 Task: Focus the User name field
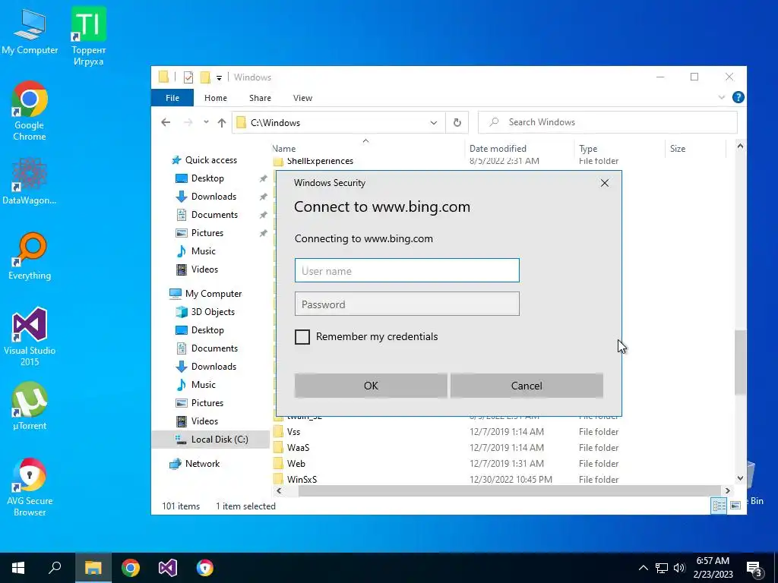click(x=407, y=270)
